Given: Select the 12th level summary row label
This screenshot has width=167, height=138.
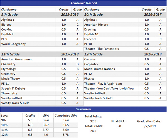Looking at the screenshot, I should pyautogui.click(x=4, y=135).
